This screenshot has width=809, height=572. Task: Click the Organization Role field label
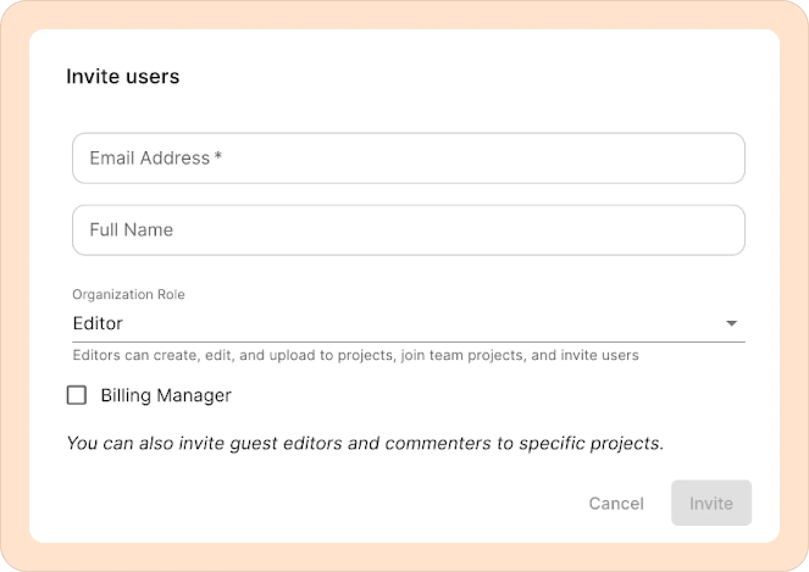pos(128,295)
